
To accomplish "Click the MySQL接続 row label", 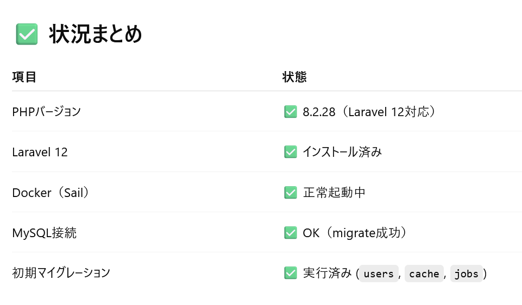I will point(45,233).
